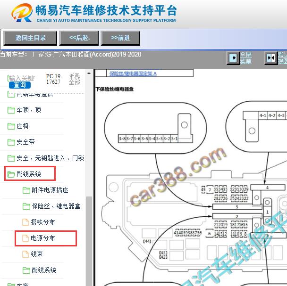This screenshot has width=287, height=286.
Task: Open 安全、无钥匙进入、门锁 category
Action: tap(50, 158)
